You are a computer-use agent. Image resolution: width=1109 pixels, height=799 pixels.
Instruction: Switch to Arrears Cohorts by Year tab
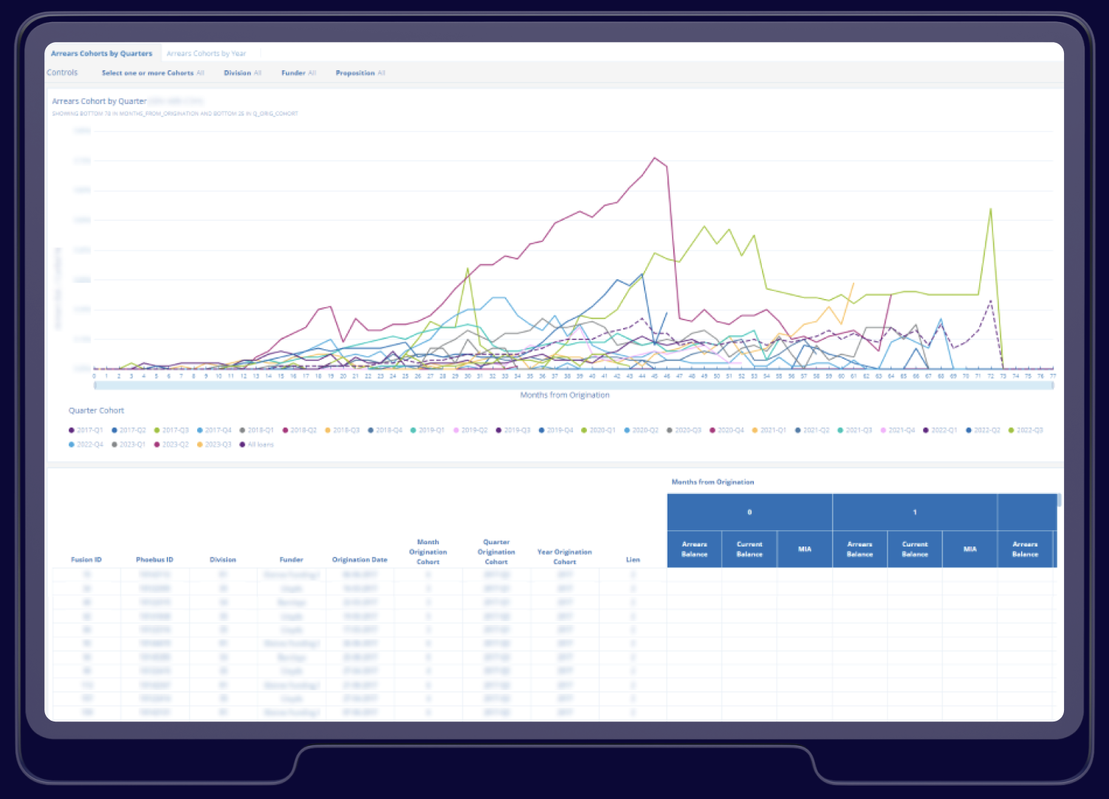coord(206,54)
